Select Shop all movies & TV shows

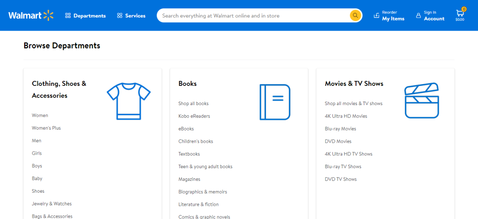tap(354, 103)
